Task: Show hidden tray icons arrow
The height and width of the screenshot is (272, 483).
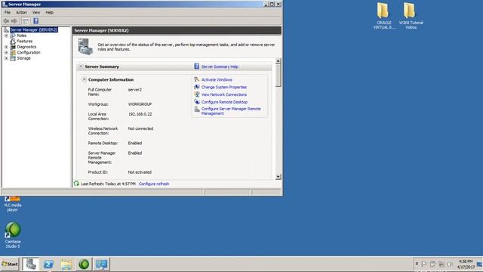Action: tap(417, 264)
